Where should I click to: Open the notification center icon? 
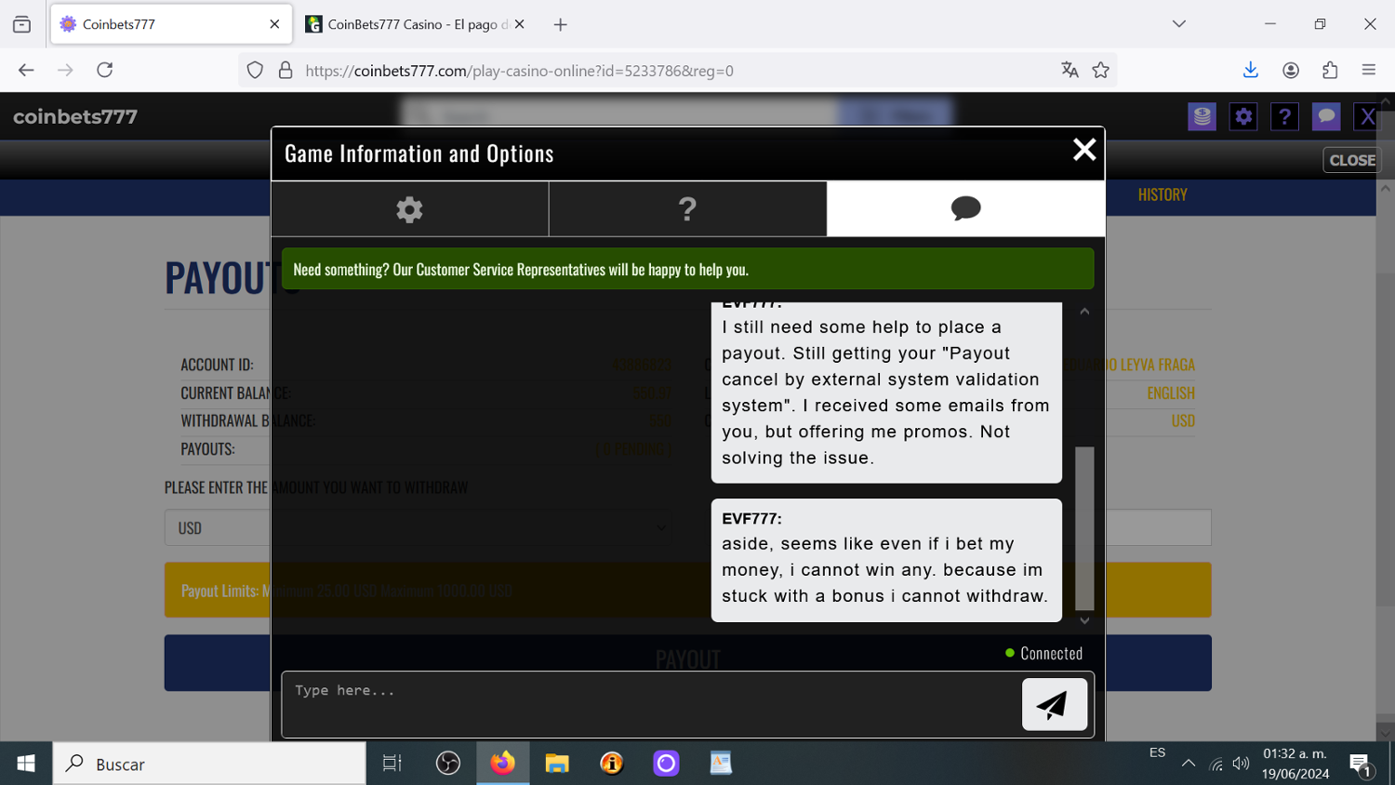[1361, 765]
